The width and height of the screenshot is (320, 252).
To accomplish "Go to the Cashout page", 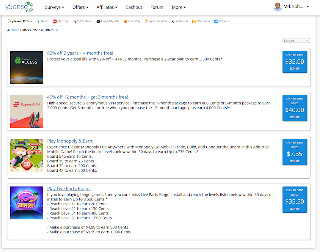I will click(134, 7).
